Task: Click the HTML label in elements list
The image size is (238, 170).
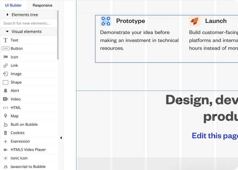Action: point(16,108)
